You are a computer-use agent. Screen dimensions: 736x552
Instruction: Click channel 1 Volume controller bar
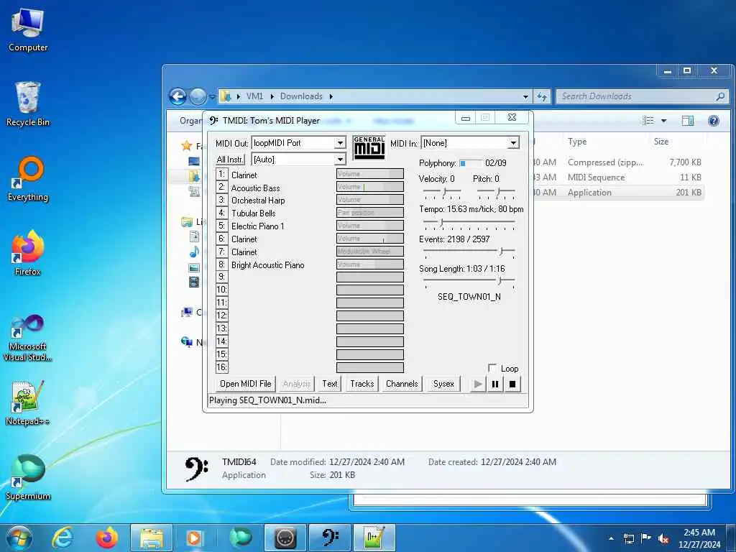point(370,174)
